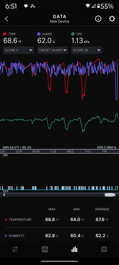Viewport: 119px width, 265px height.
Task: Click the ON label of device chart
Action: click(x=5, y=155)
